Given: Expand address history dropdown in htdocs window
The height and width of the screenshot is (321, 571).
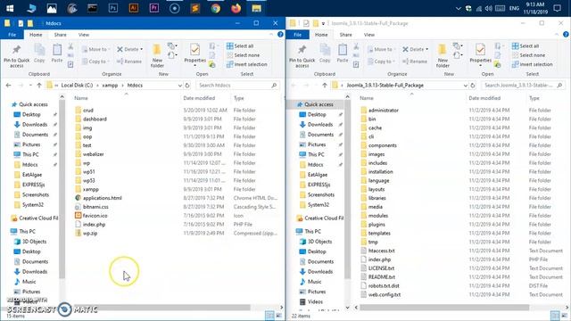Looking at the screenshot, I should point(180,86).
